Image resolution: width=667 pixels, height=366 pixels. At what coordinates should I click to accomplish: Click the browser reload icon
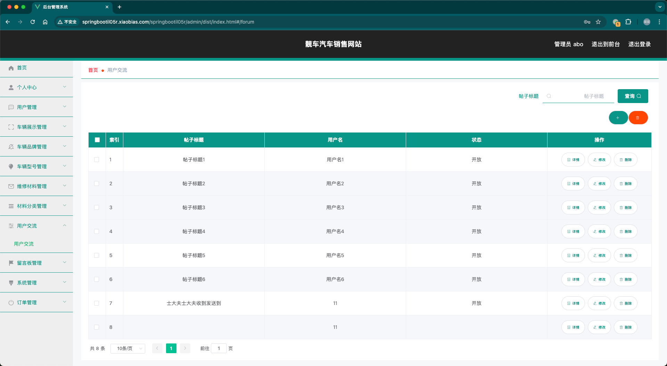pos(33,22)
